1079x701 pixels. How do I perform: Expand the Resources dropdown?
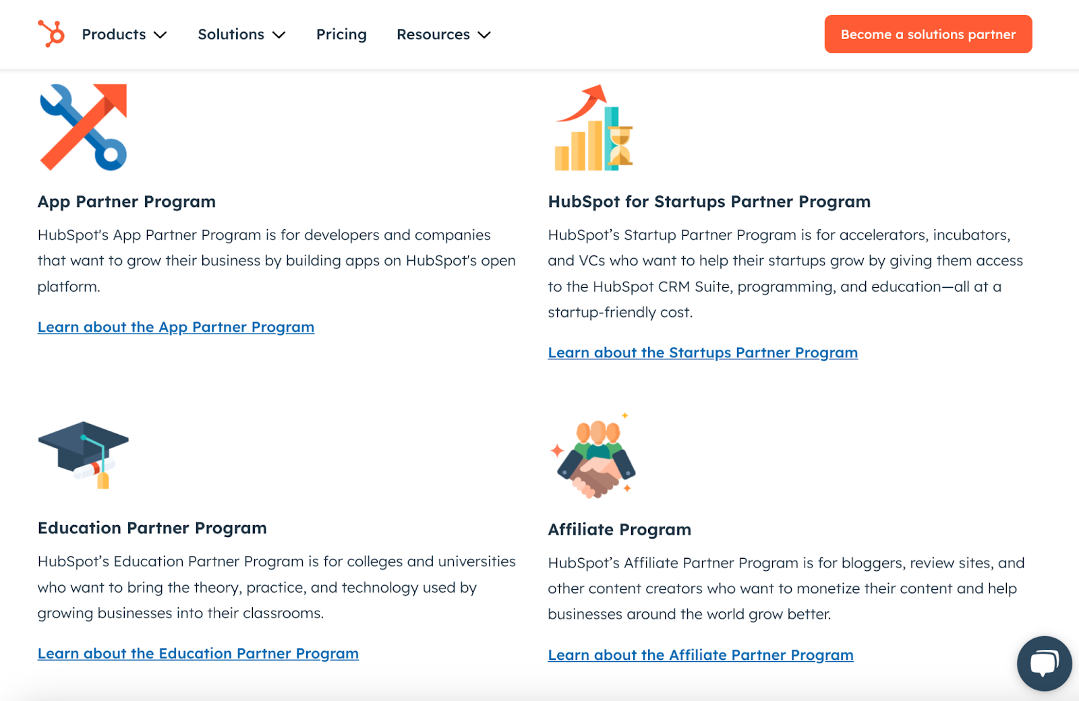point(485,36)
